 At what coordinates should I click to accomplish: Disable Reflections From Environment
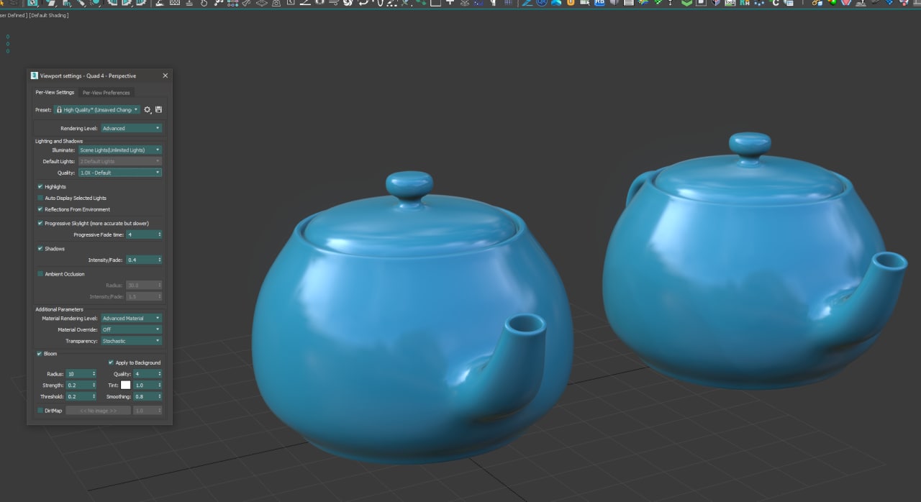[40, 209]
